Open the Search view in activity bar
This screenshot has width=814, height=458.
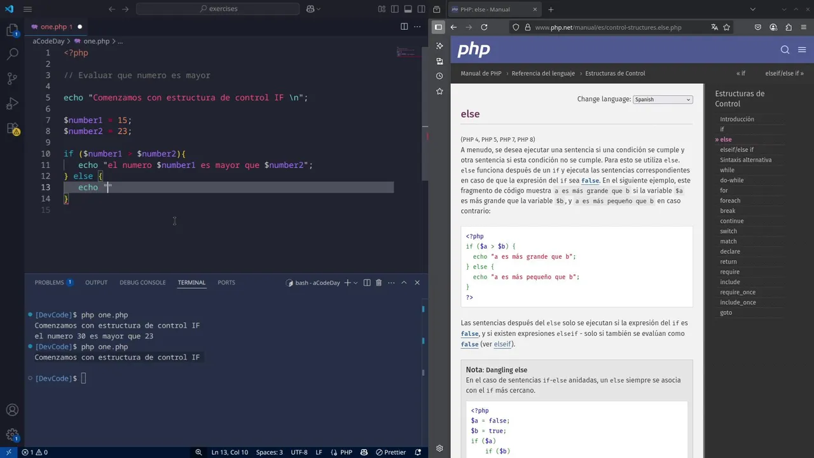12,55
